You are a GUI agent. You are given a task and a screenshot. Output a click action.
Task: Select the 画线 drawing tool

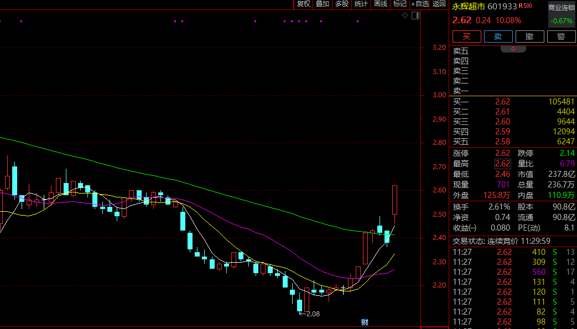click(381, 4)
